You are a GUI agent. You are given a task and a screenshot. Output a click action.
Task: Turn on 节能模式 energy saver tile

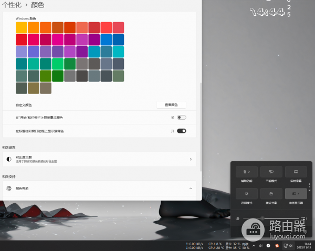pyautogui.click(x=271, y=172)
